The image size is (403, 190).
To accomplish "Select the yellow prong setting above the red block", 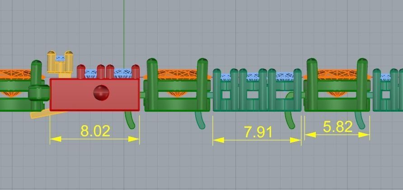I will (x=60, y=63).
